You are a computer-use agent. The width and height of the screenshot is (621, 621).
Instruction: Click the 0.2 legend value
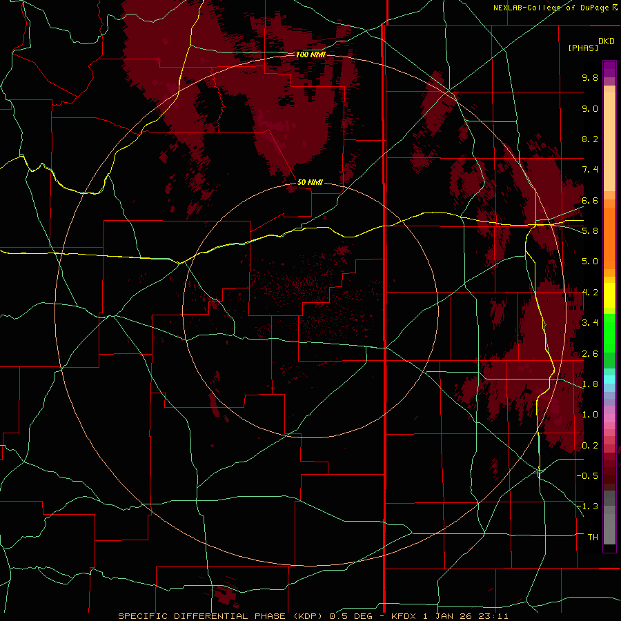pyautogui.click(x=590, y=446)
